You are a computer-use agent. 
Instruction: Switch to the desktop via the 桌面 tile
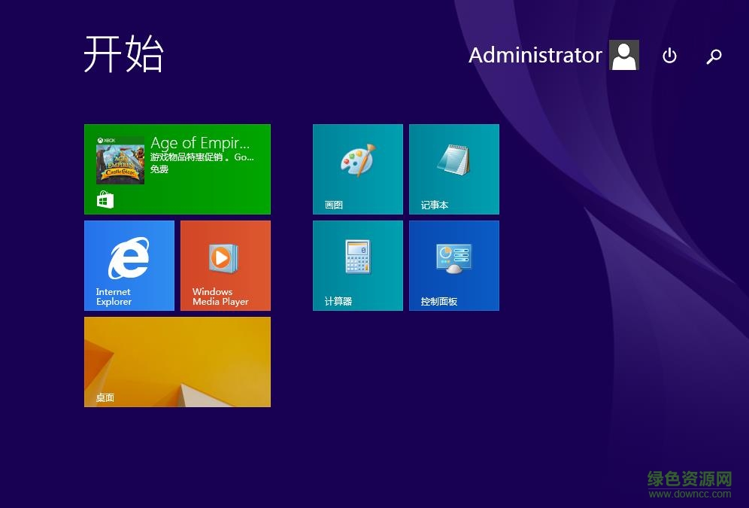(x=177, y=361)
